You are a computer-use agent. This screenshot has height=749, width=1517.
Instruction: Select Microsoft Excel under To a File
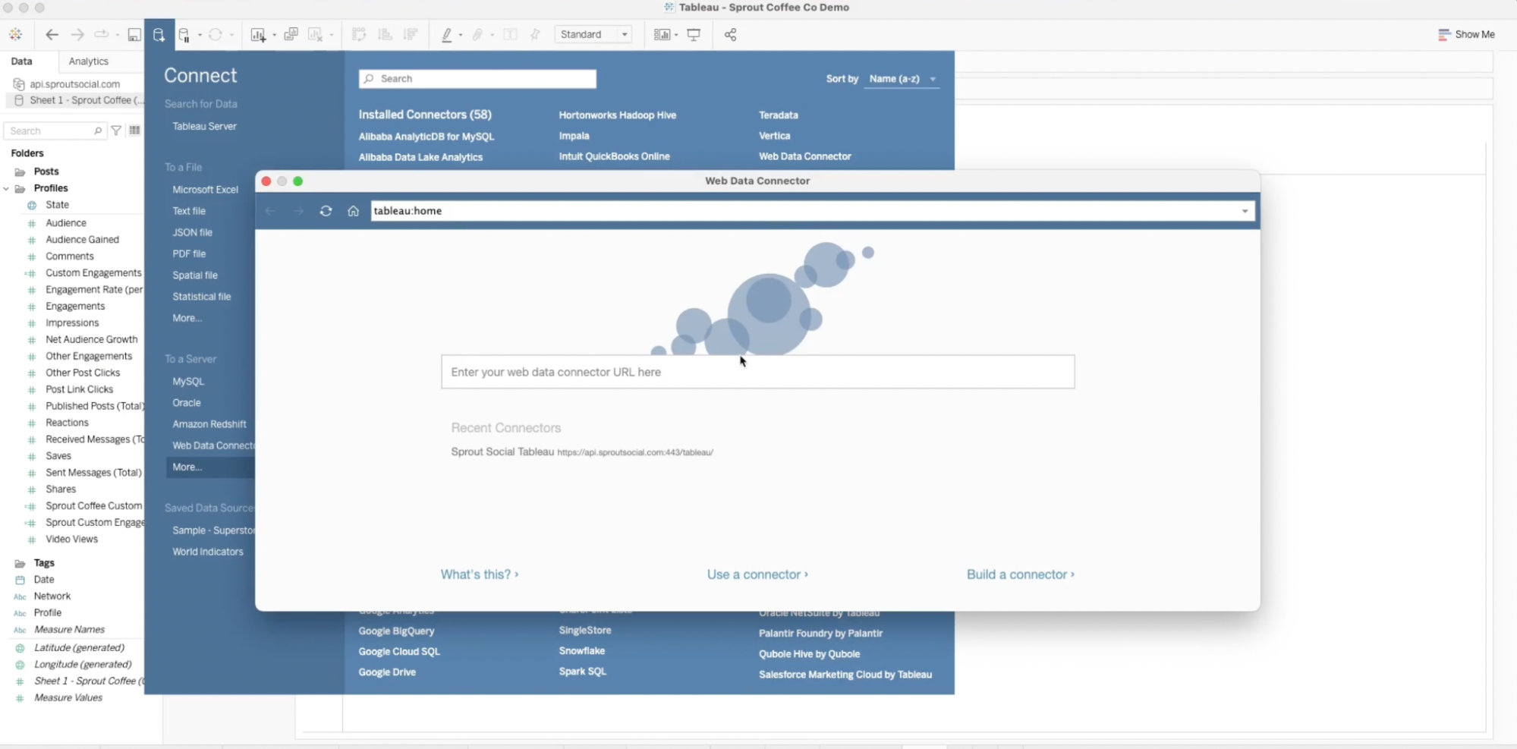tap(205, 190)
